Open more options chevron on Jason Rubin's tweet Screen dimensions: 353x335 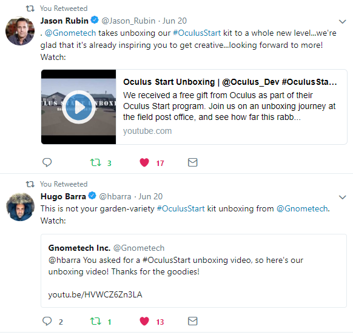(x=343, y=22)
